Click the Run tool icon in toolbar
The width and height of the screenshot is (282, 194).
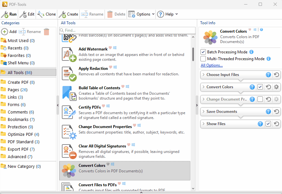[x=5, y=14]
